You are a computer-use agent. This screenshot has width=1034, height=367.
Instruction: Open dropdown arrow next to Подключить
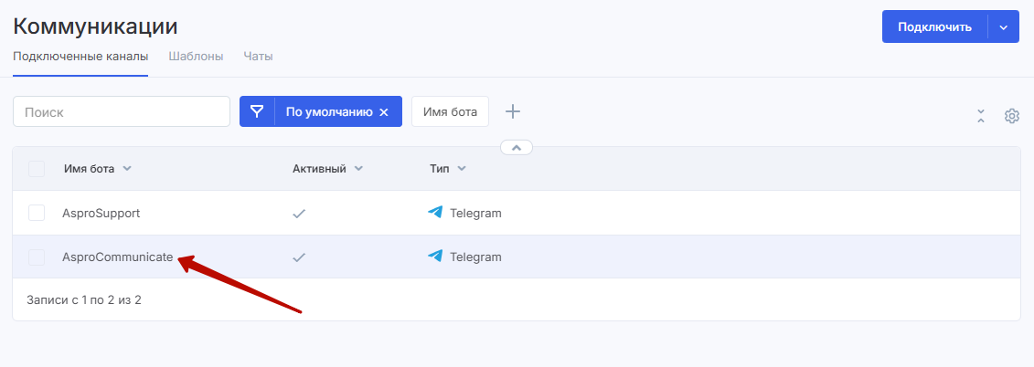click(1003, 27)
